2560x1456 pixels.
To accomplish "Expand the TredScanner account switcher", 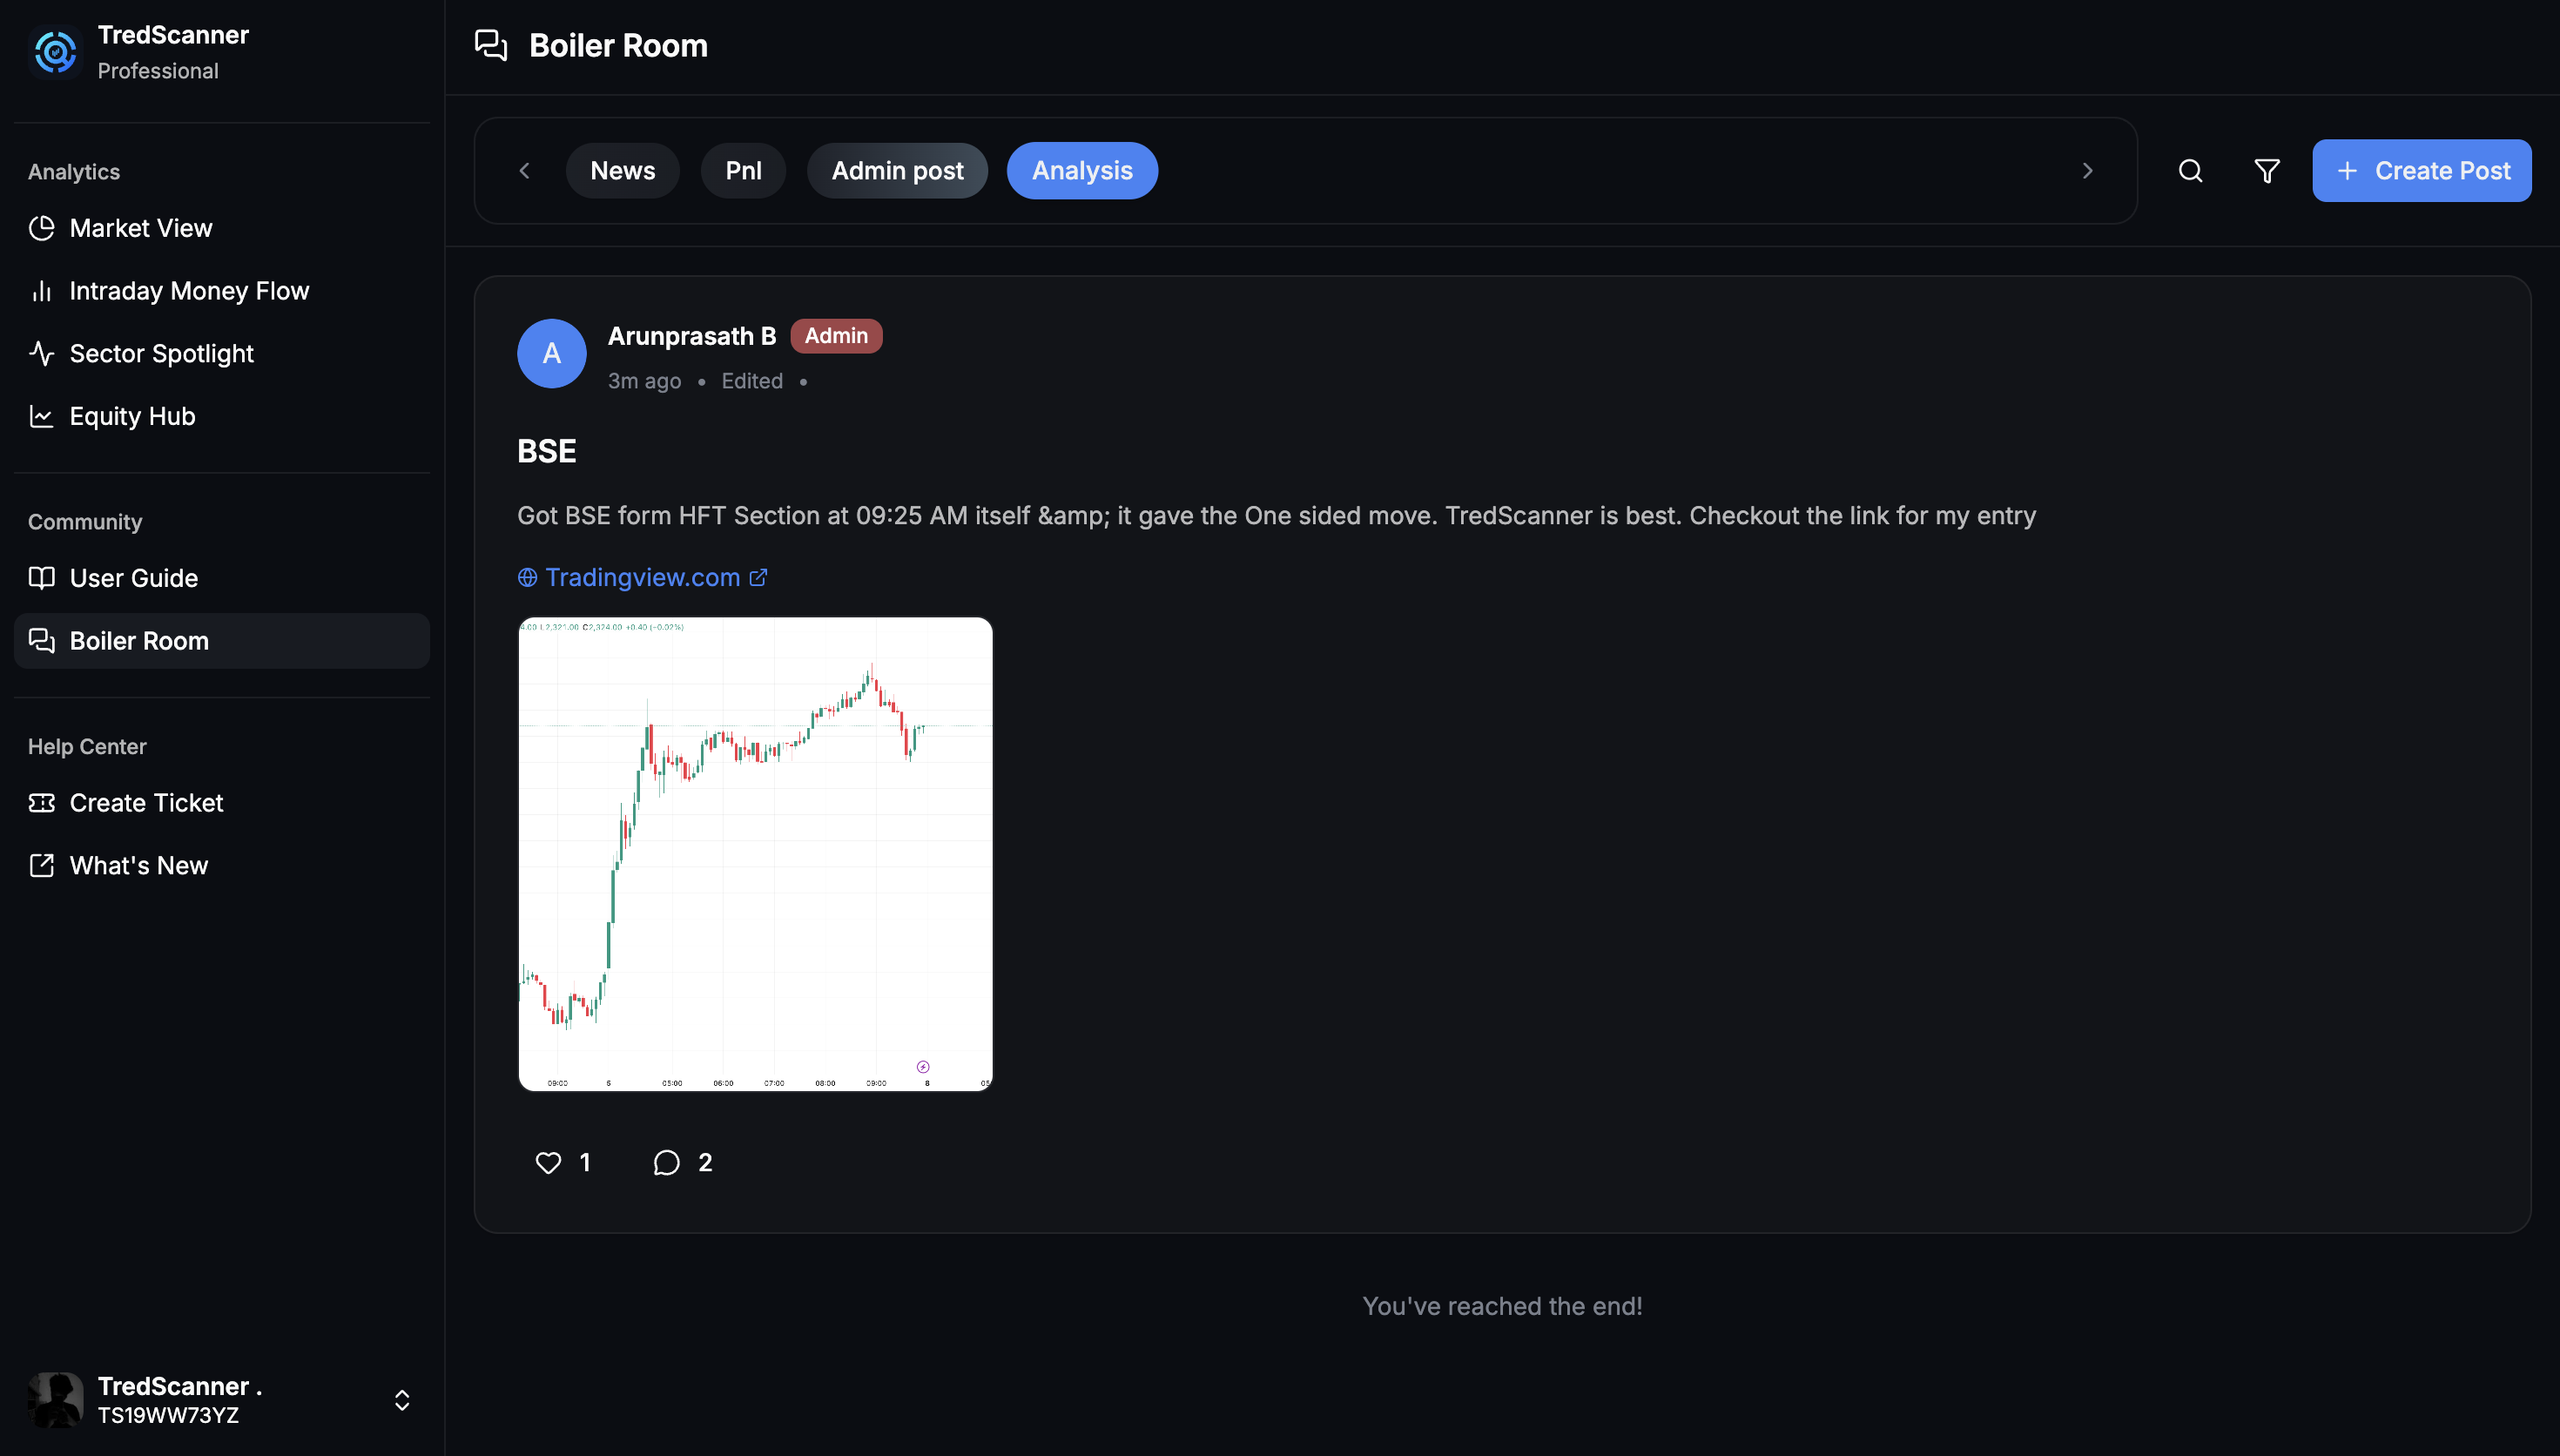I will click(401, 1399).
